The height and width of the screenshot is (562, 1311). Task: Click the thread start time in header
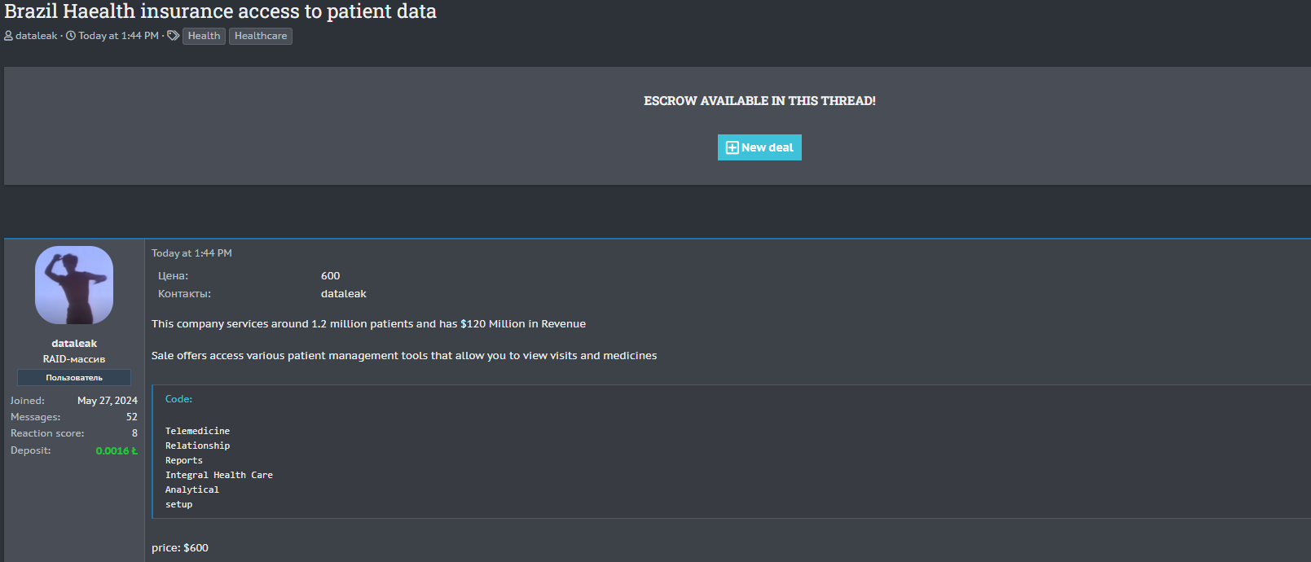point(119,36)
